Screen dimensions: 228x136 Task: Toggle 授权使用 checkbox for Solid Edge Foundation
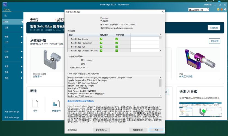(101, 43)
